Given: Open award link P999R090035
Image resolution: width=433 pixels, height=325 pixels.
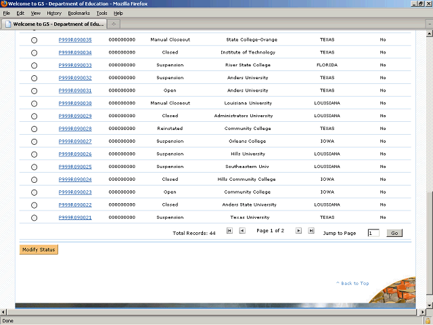Looking at the screenshot, I should (75, 40).
